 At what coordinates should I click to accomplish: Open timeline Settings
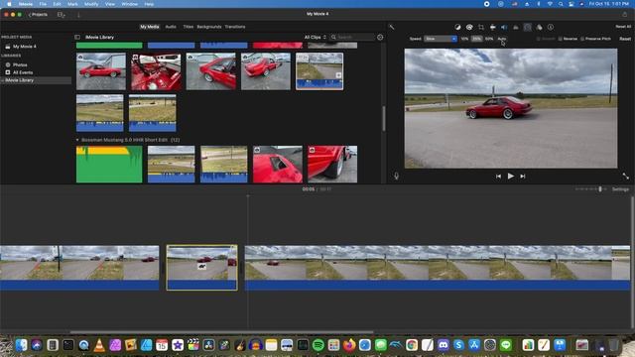[x=620, y=189]
